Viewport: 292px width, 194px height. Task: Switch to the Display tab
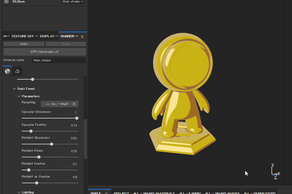coord(49,36)
